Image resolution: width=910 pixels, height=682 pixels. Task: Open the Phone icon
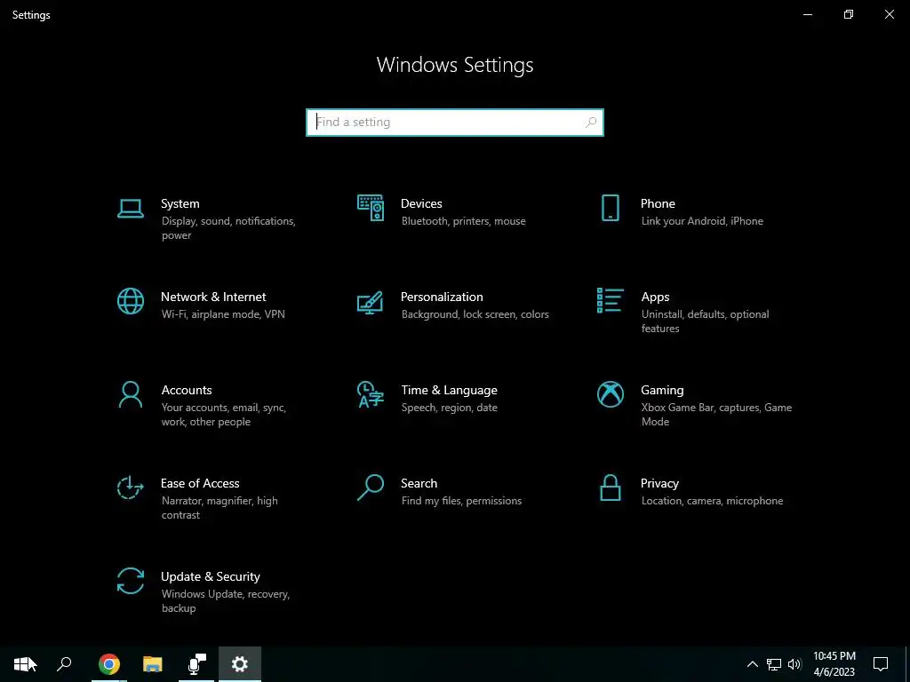point(610,208)
